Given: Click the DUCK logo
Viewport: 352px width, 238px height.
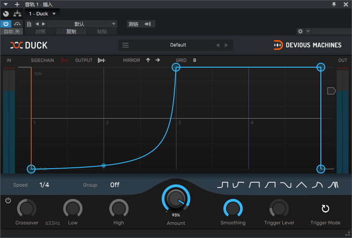Looking at the screenshot, I should pyautogui.click(x=29, y=45).
